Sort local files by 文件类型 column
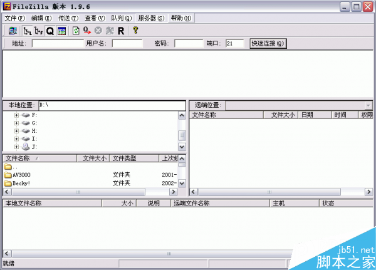The image size is (376, 270). [x=134, y=158]
